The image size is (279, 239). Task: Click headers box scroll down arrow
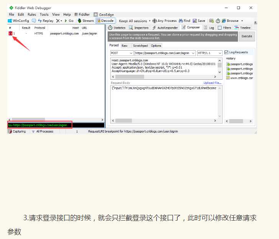pyautogui.click(x=220, y=72)
